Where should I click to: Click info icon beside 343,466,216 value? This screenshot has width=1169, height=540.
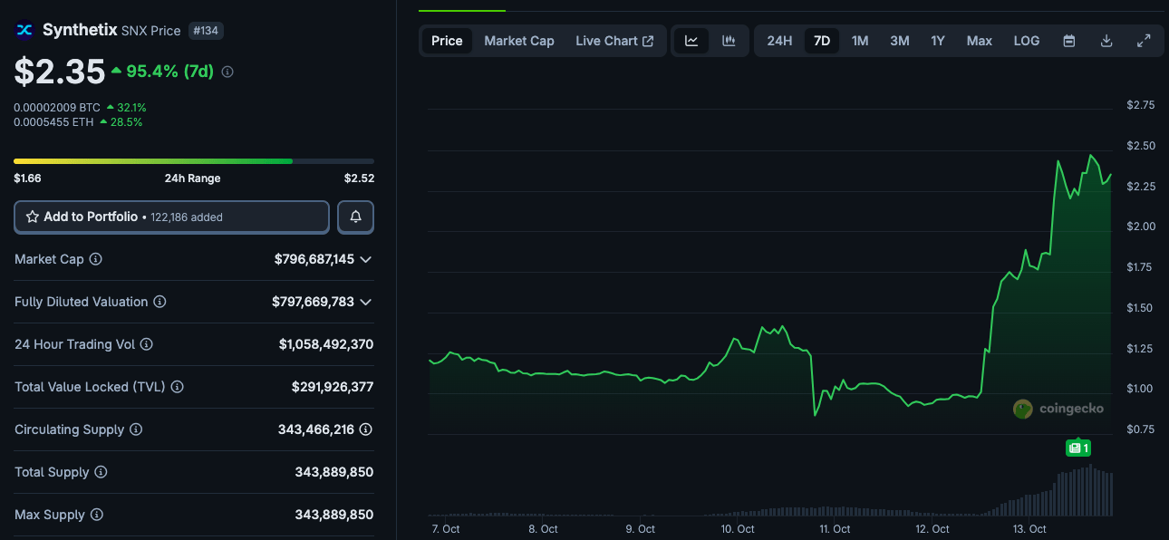point(366,429)
